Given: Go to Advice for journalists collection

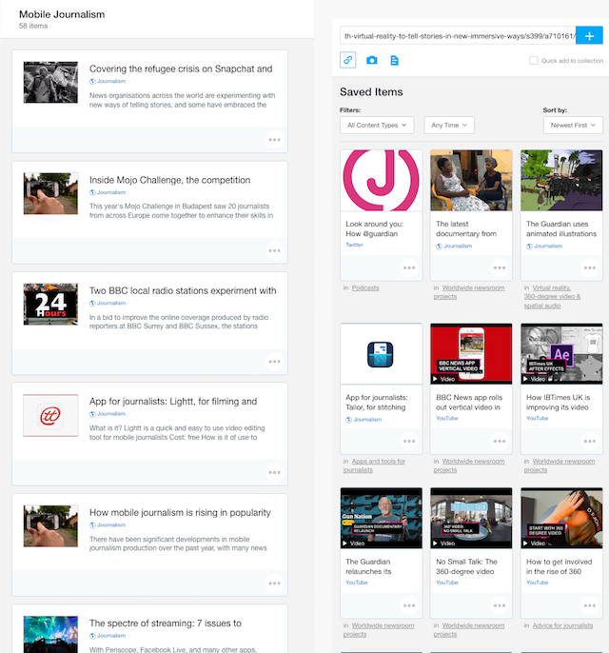Looking at the screenshot, I should 565,625.
